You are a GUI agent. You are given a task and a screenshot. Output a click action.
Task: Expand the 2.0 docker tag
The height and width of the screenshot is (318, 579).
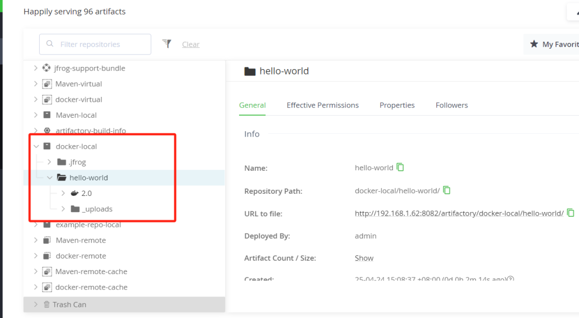point(63,193)
